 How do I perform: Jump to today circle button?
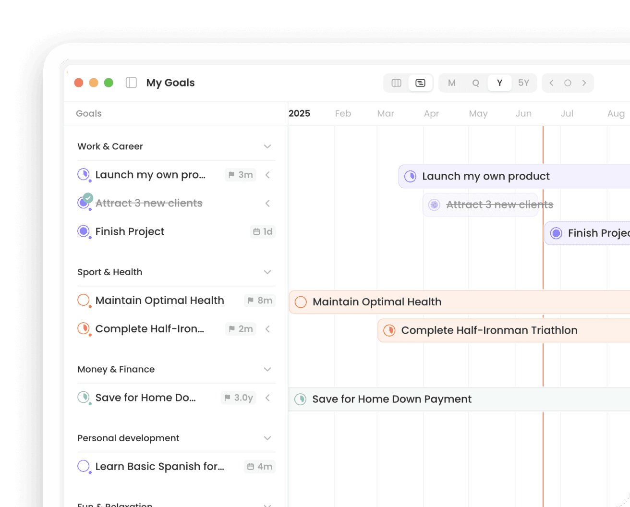click(568, 83)
